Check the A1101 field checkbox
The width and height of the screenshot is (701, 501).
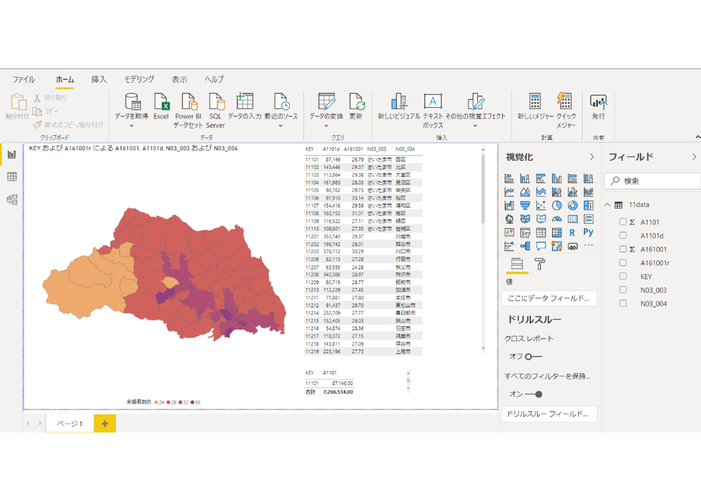[623, 222]
